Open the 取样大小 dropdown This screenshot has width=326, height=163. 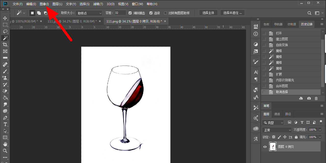click(x=89, y=13)
